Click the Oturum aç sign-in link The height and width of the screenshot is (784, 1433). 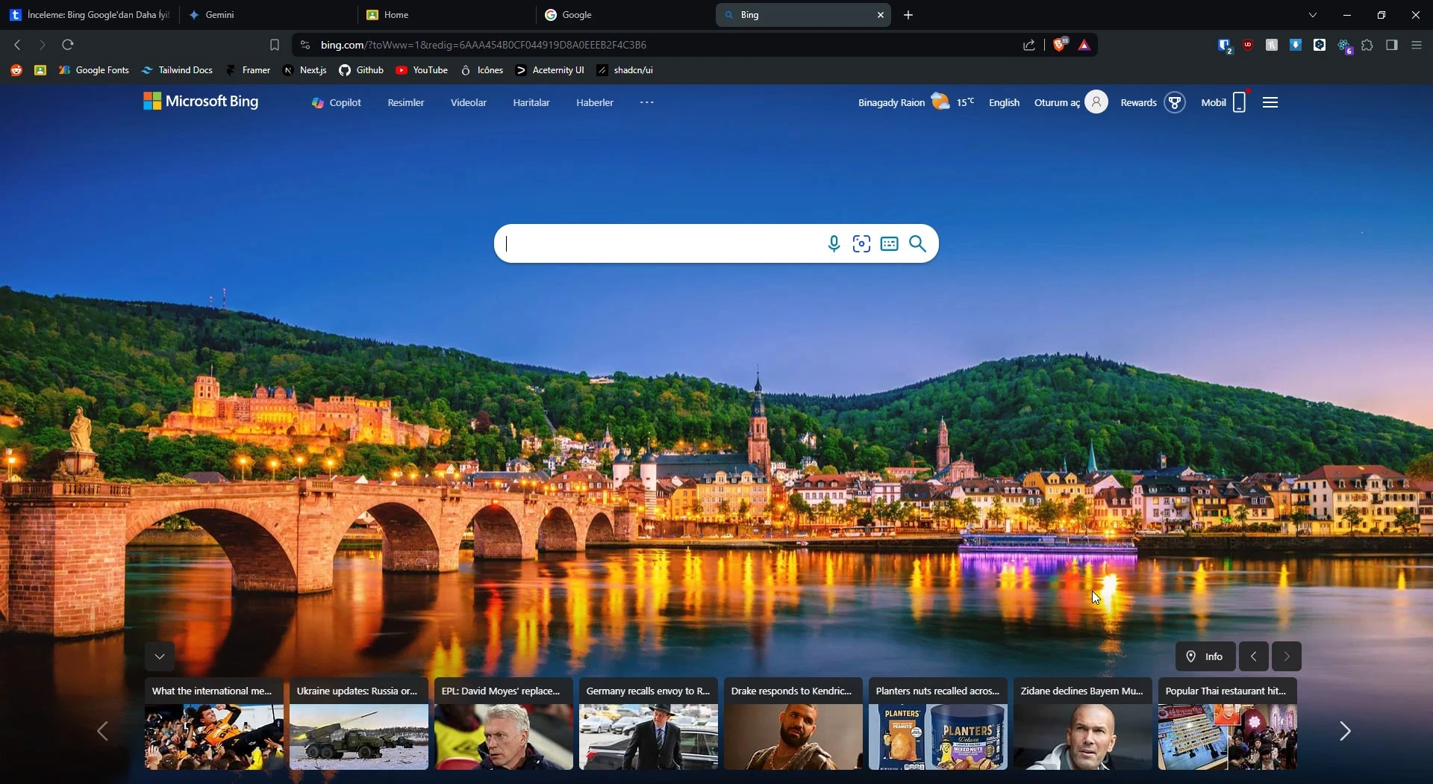coord(1057,103)
